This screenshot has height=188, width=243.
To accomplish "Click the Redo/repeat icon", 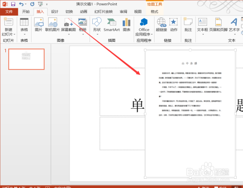I will click(x=32, y=4).
